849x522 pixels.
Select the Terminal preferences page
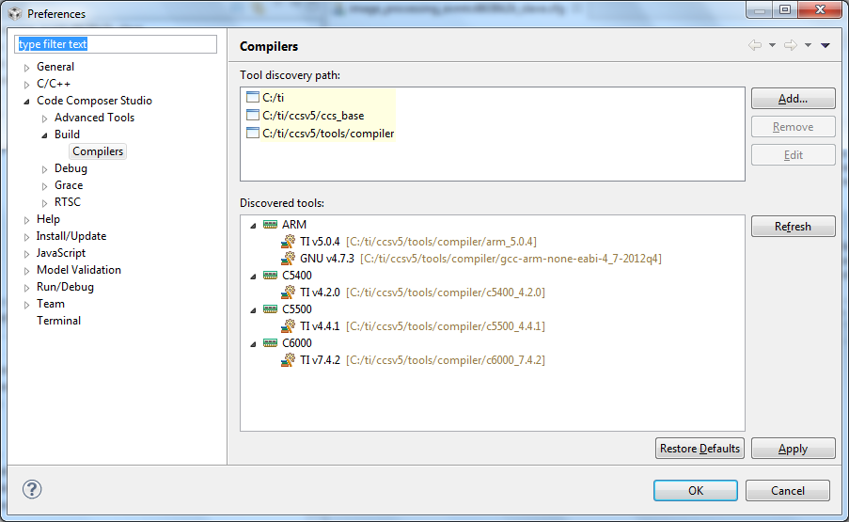click(58, 321)
